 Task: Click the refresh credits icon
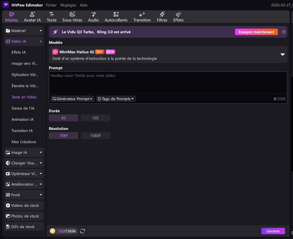pos(82,231)
